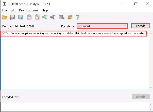This screenshot has width=153, height=112.
Task: Open the Key menu
Action: 21,10
